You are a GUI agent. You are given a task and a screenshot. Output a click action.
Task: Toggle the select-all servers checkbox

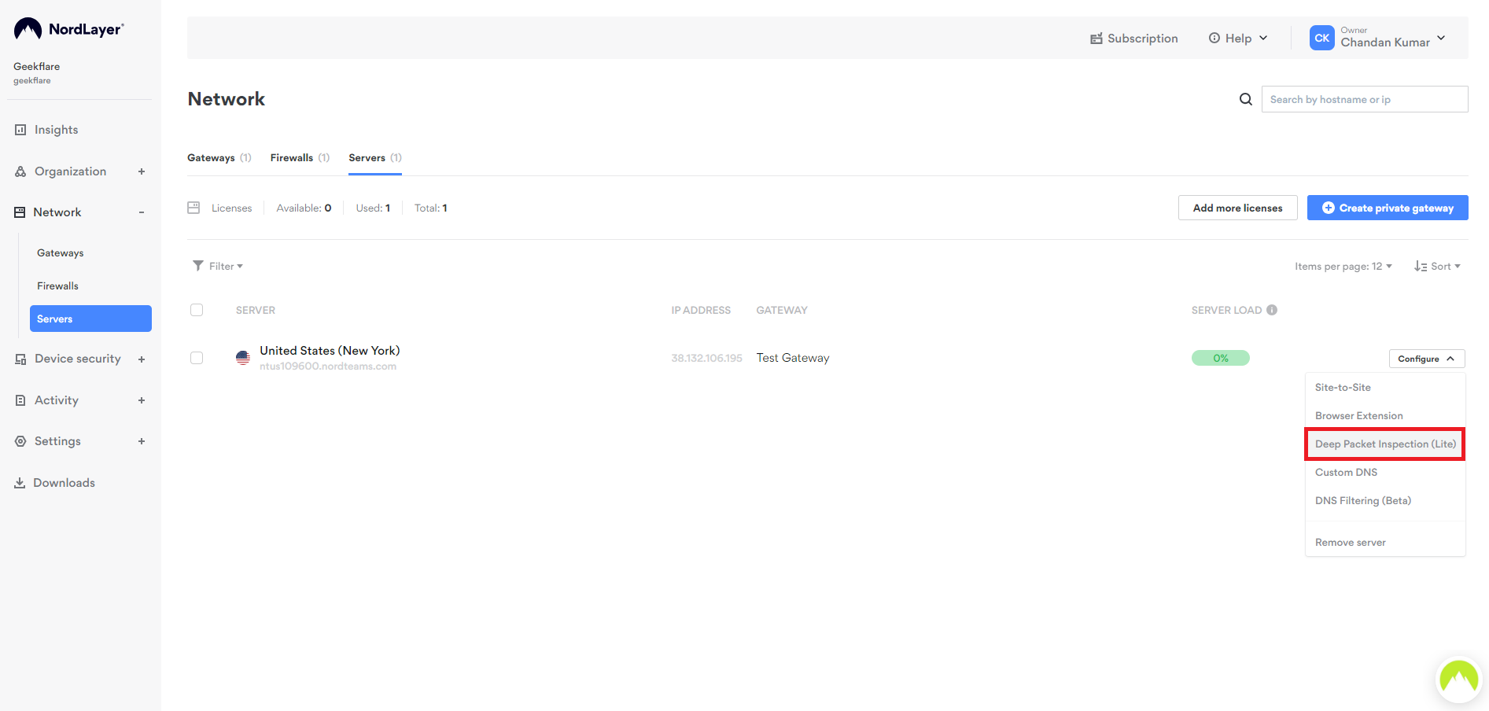point(197,310)
